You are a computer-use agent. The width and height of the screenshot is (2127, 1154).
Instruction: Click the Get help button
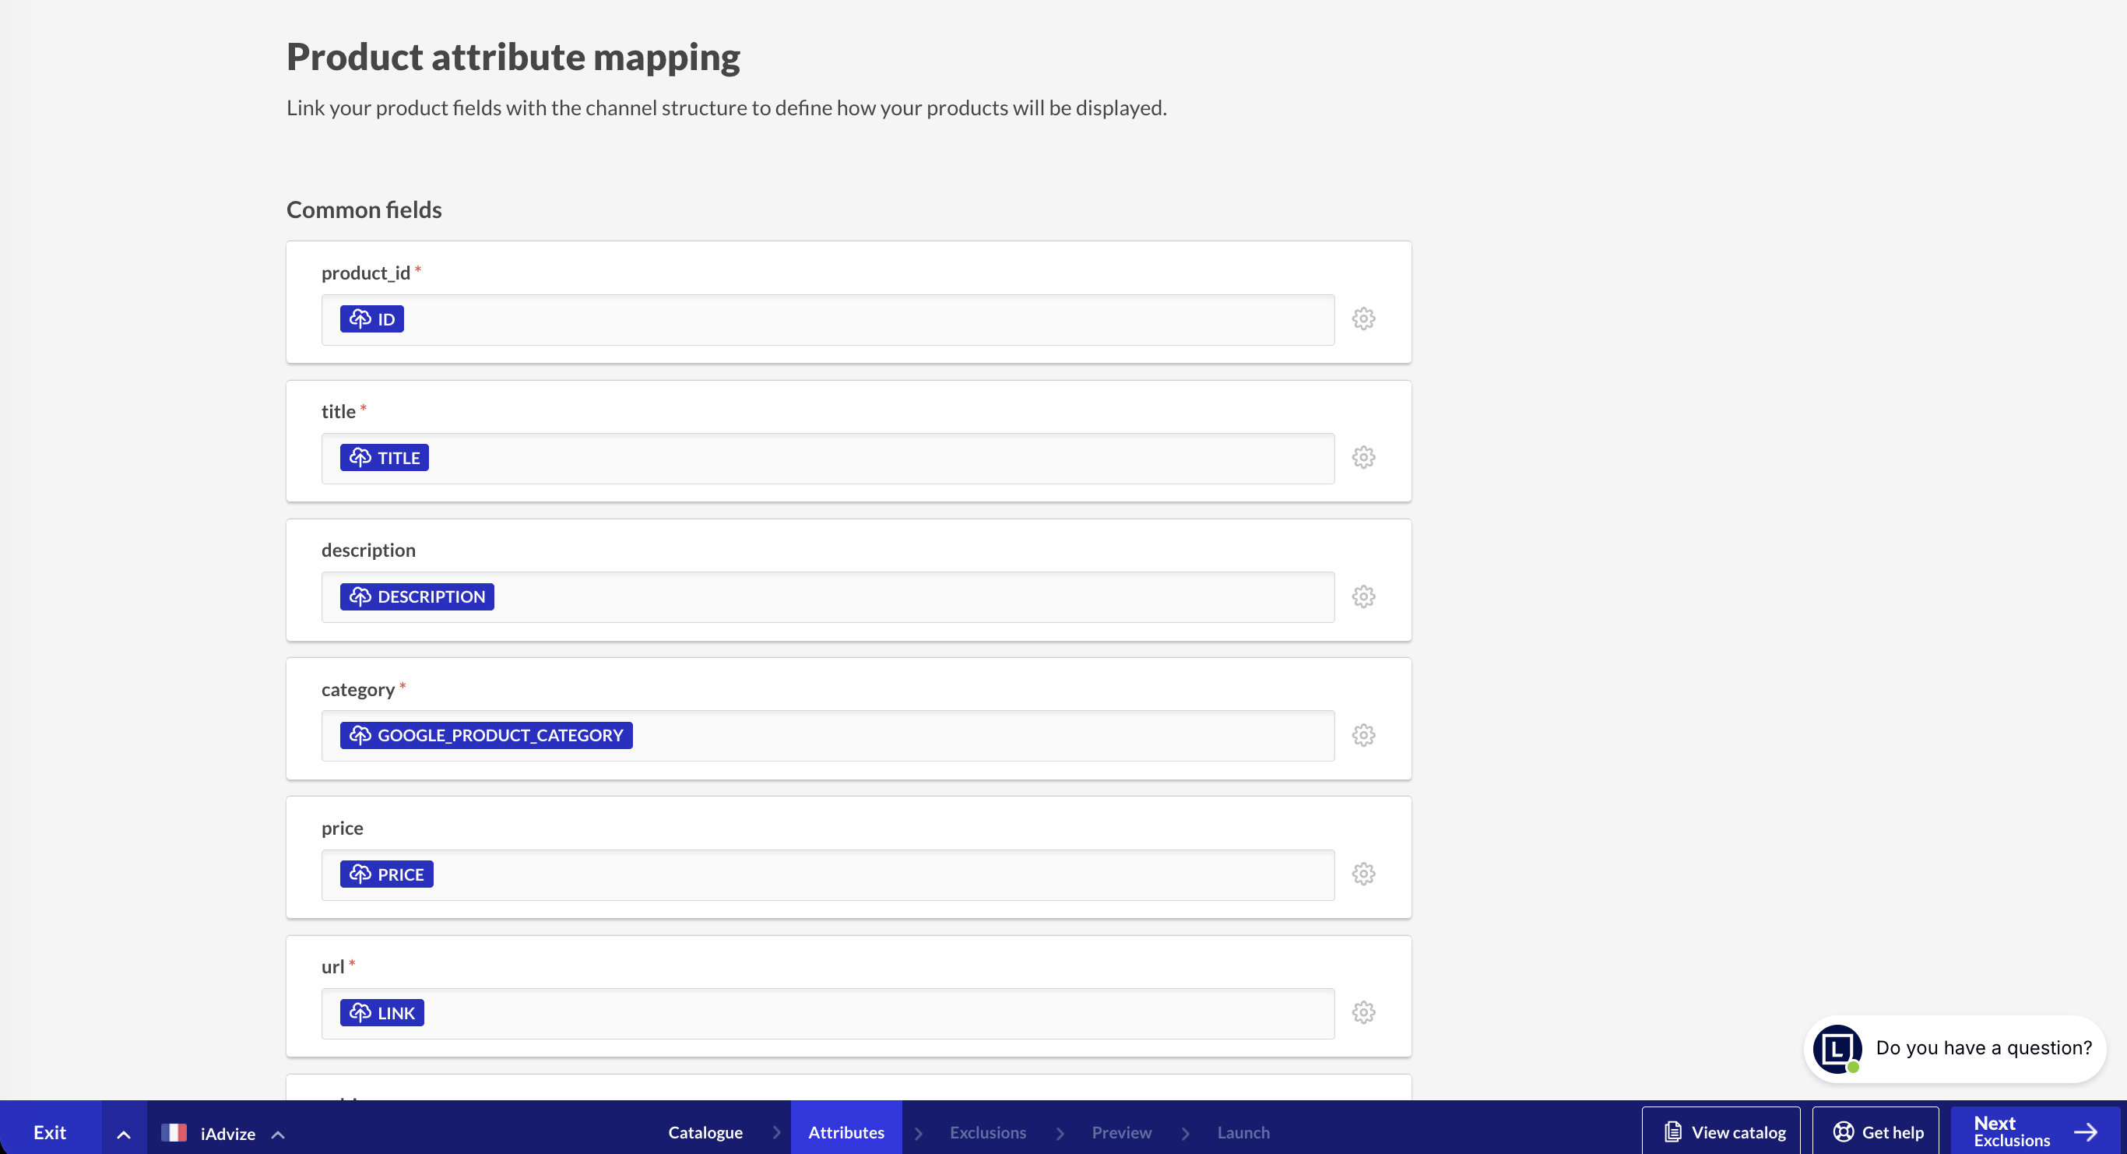[1877, 1132]
